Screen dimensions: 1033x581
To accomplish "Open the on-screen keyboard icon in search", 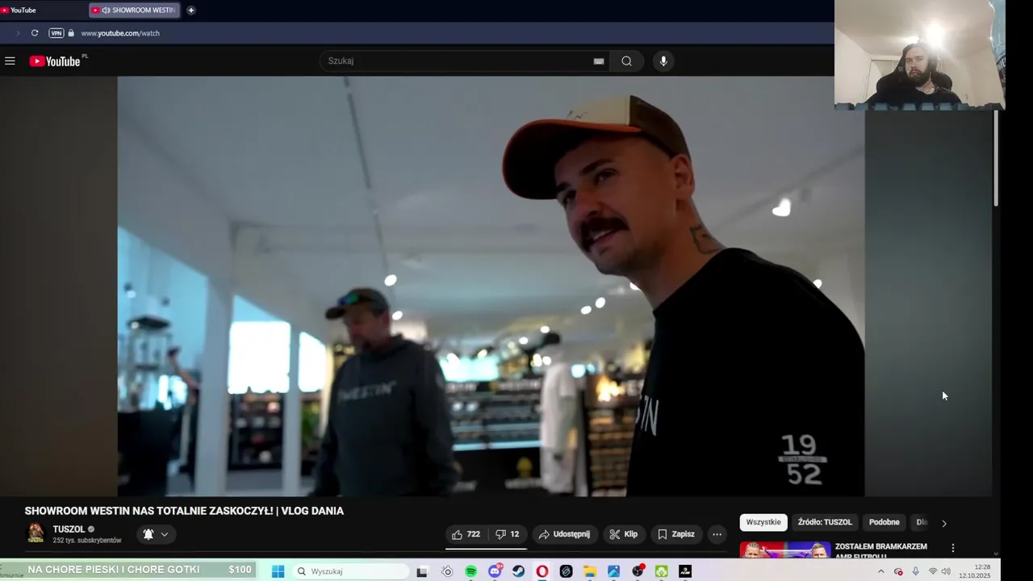I will tap(599, 61).
